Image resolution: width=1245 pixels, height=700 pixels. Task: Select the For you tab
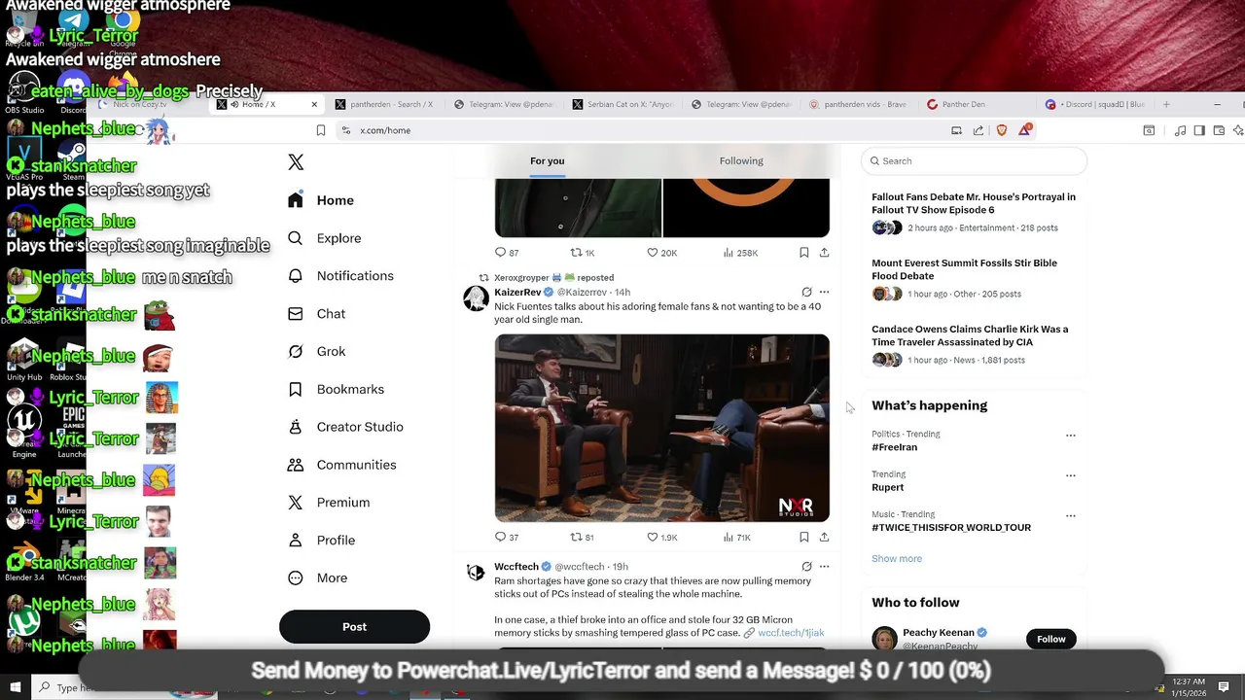[x=547, y=160]
